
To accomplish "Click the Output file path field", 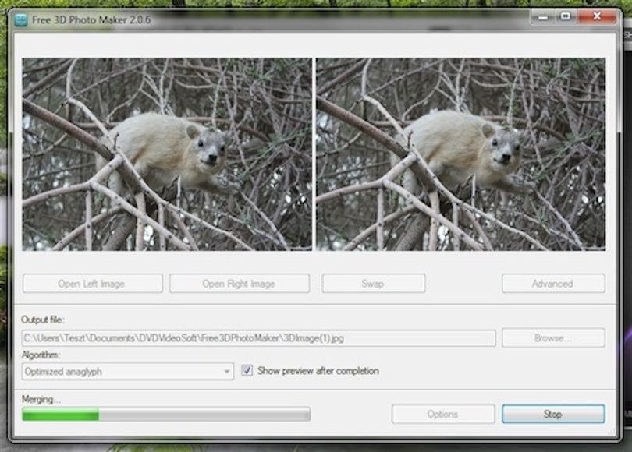I will coord(259,338).
